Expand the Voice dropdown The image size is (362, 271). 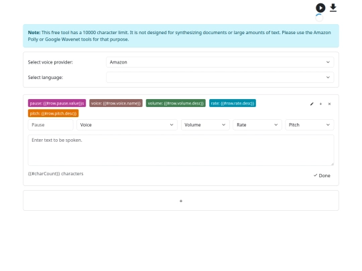tap(127, 125)
